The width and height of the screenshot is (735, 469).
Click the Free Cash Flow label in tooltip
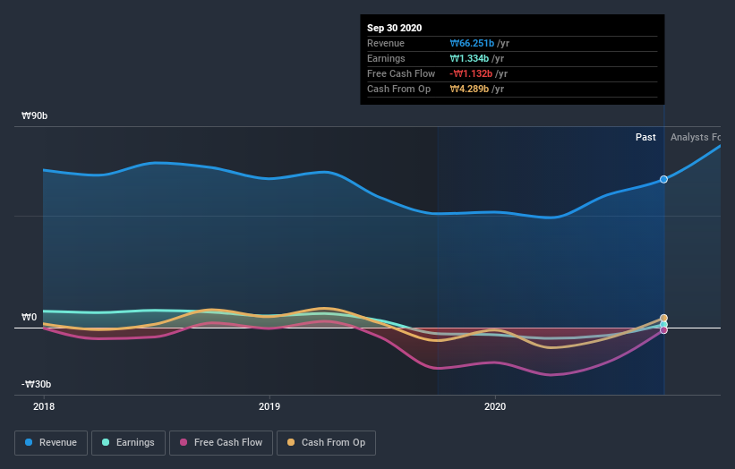coord(401,73)
